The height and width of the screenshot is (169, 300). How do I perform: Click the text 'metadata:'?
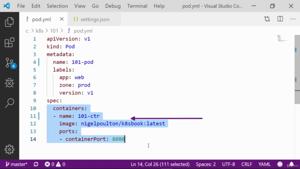(x=60, y=54)
